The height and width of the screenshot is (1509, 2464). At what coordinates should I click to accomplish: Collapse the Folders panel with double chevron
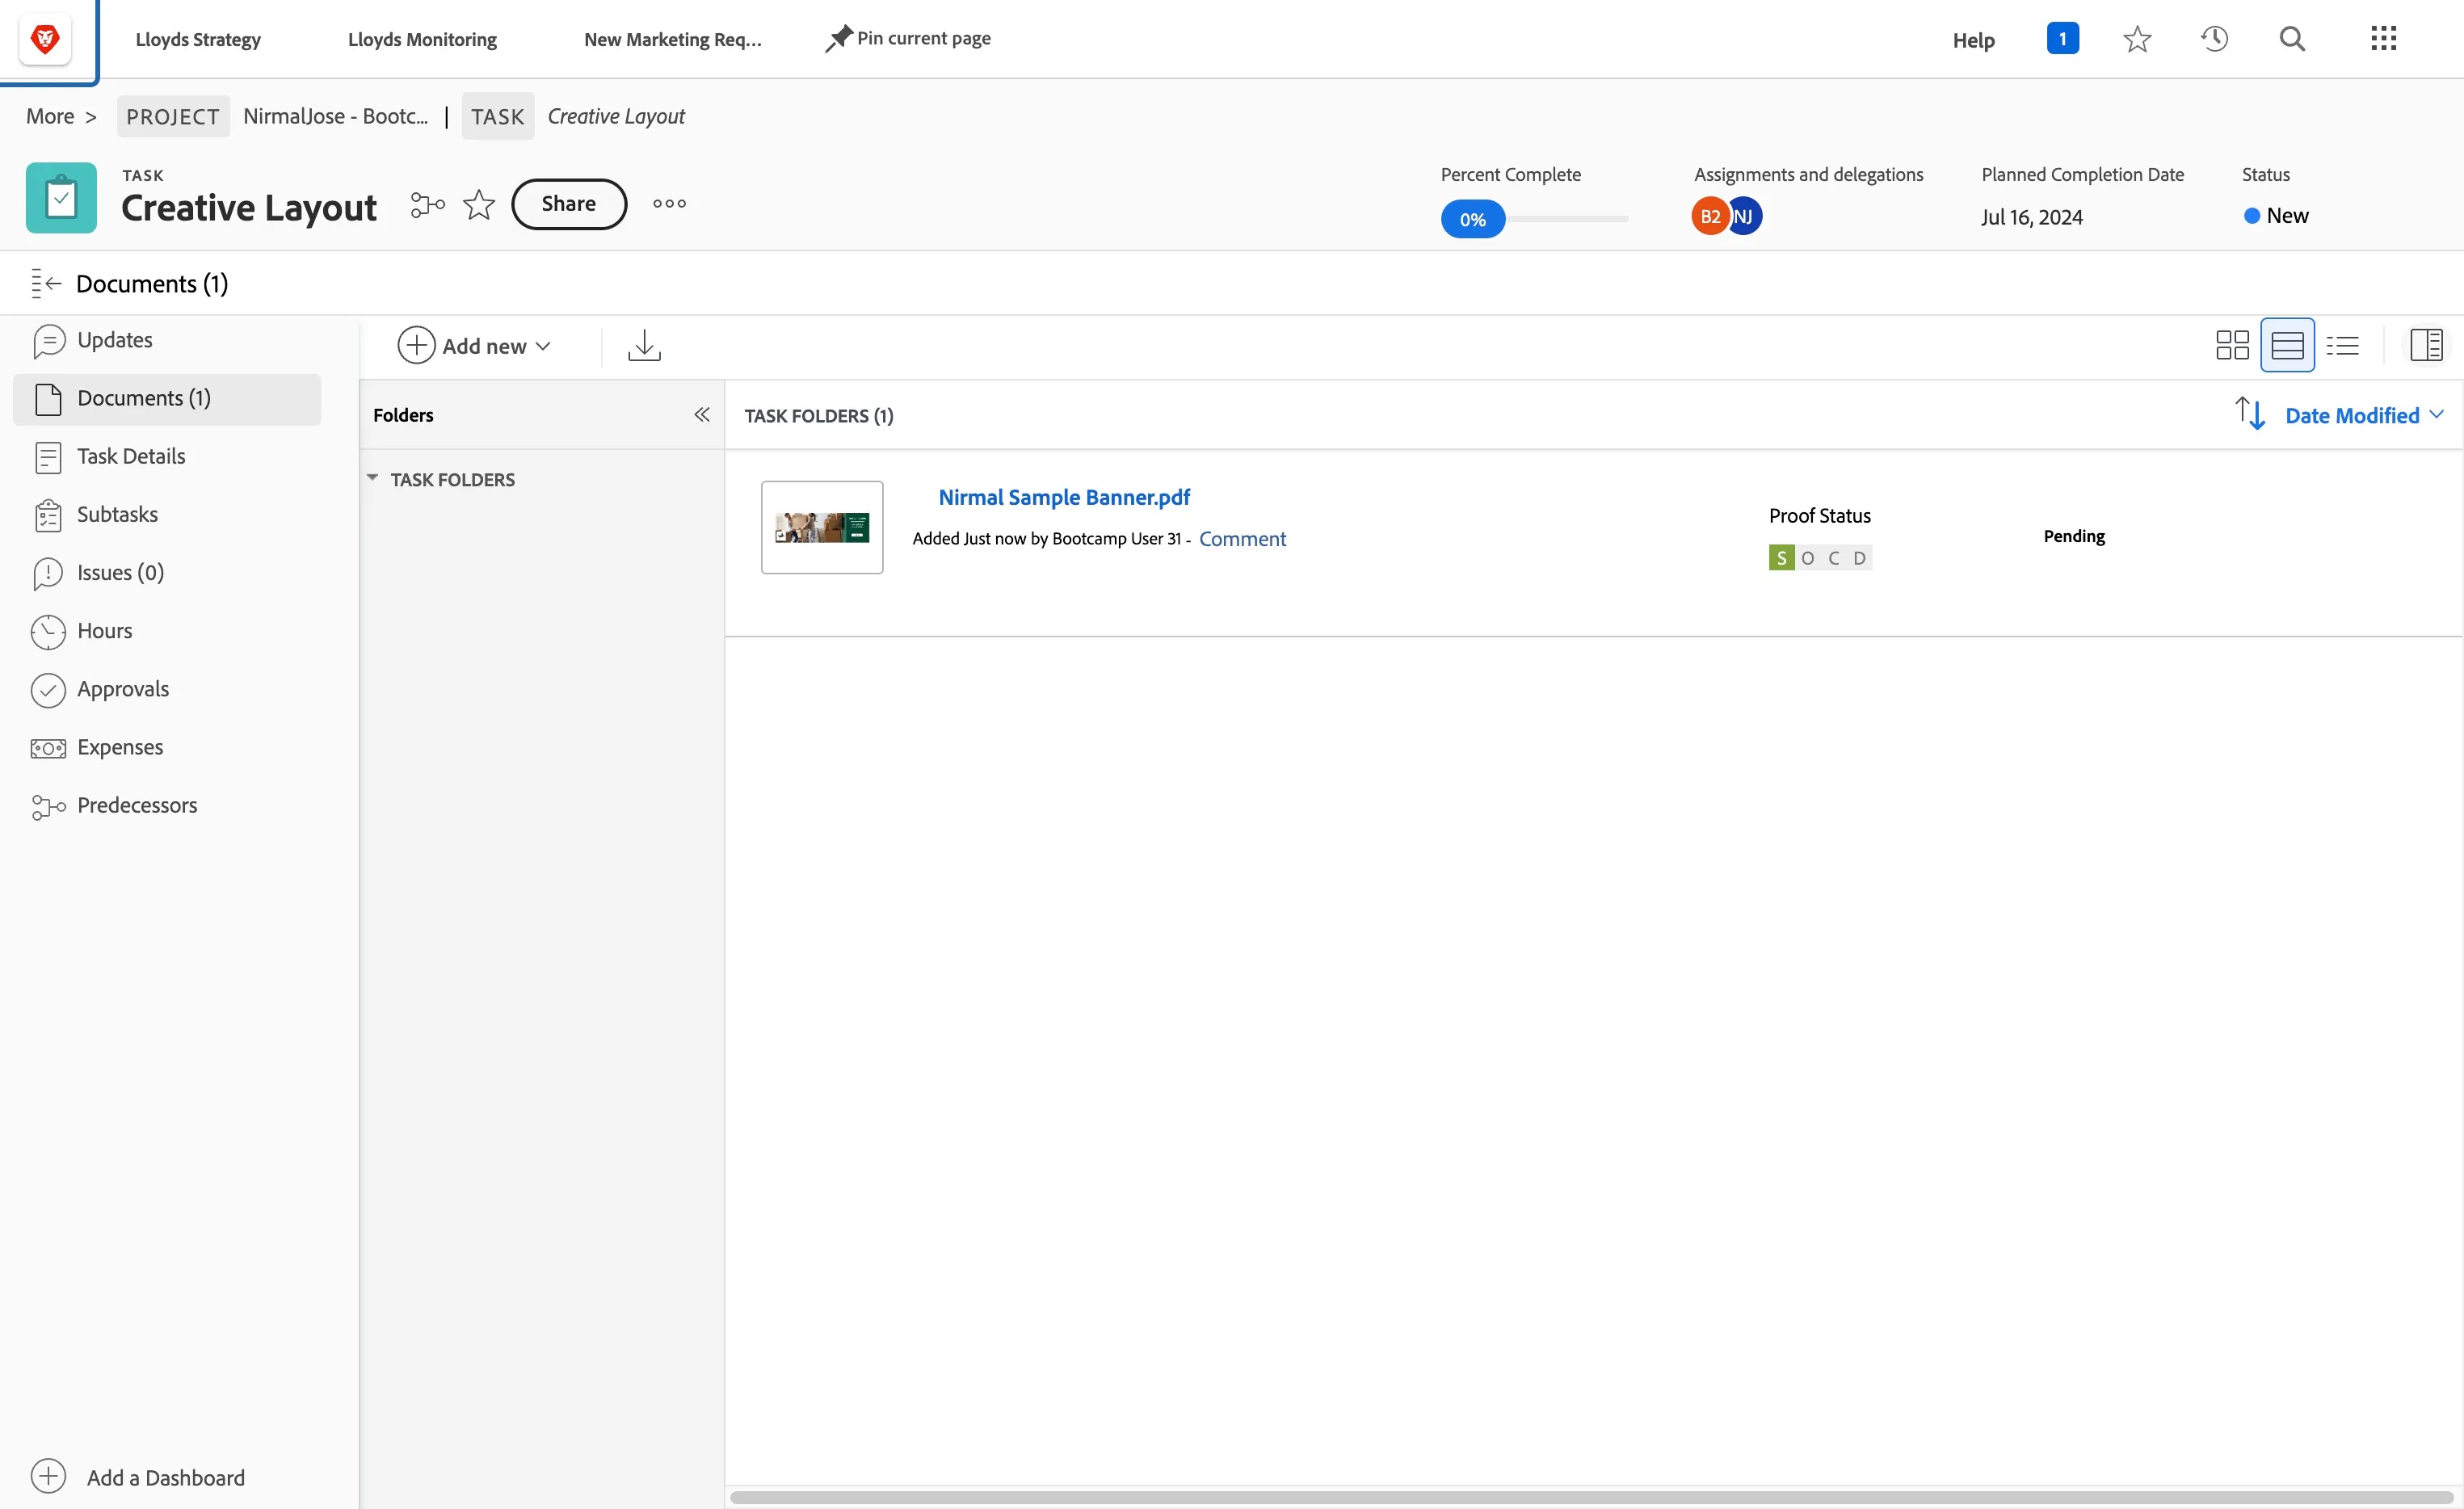[x=701, y=414]
